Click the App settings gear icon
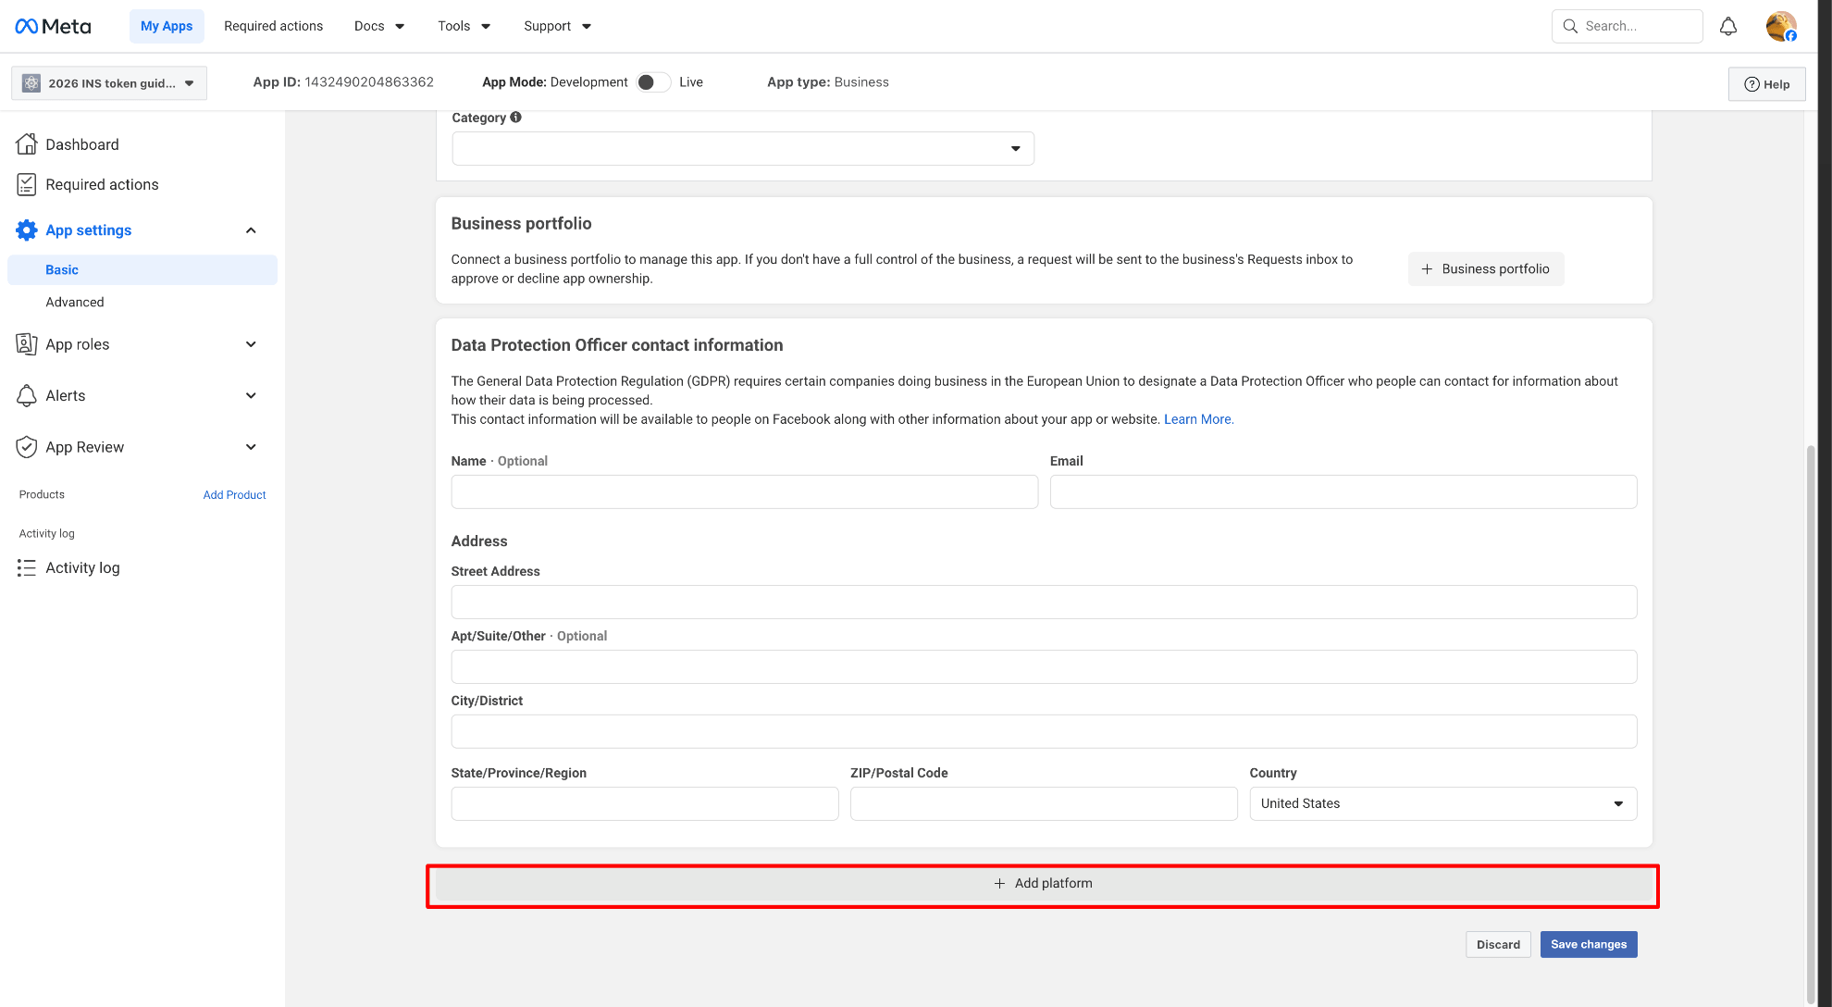Screen dimensions: 1832x1007 [x=27, y=230]
